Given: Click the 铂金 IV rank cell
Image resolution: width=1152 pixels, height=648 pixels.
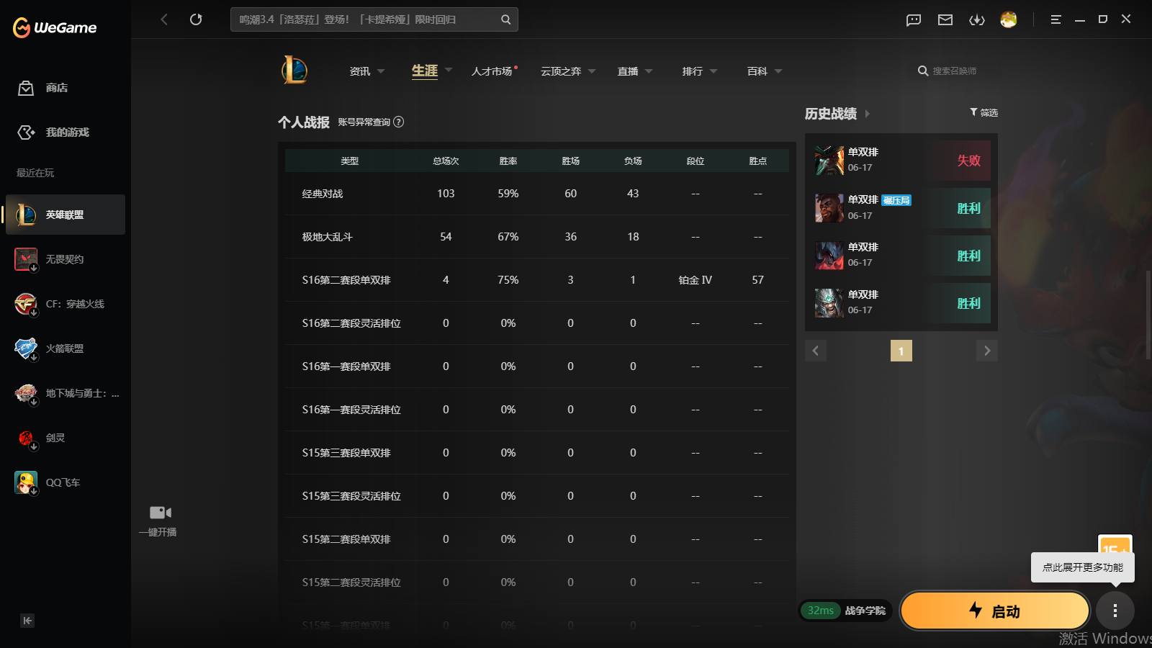Looking at the screenshot, I should click(x=695, y=280).
